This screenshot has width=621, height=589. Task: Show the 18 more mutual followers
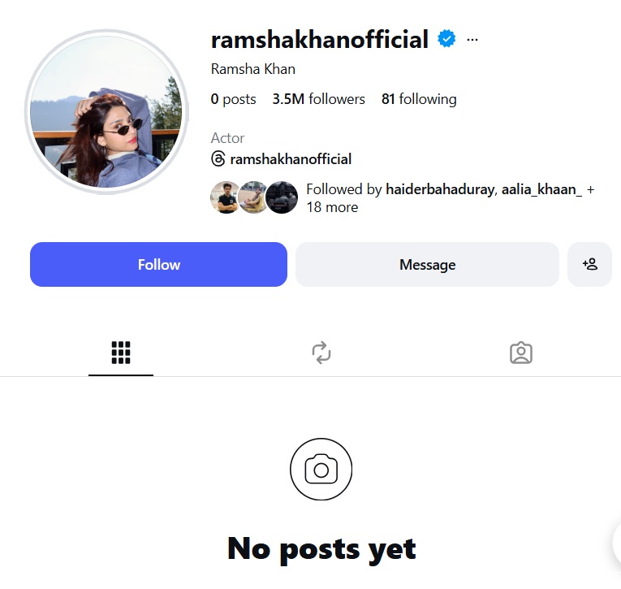332,207
